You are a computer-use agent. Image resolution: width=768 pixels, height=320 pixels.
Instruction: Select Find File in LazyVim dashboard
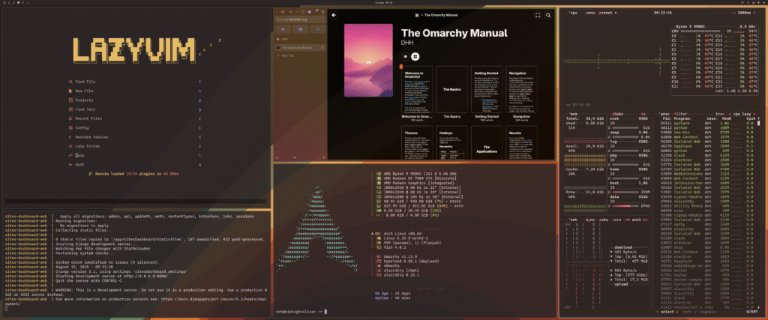point(135,82)
